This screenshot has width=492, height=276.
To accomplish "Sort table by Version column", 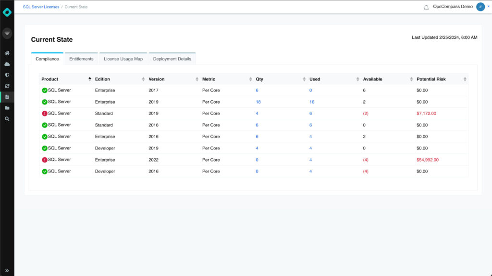I will pos(197,79).
